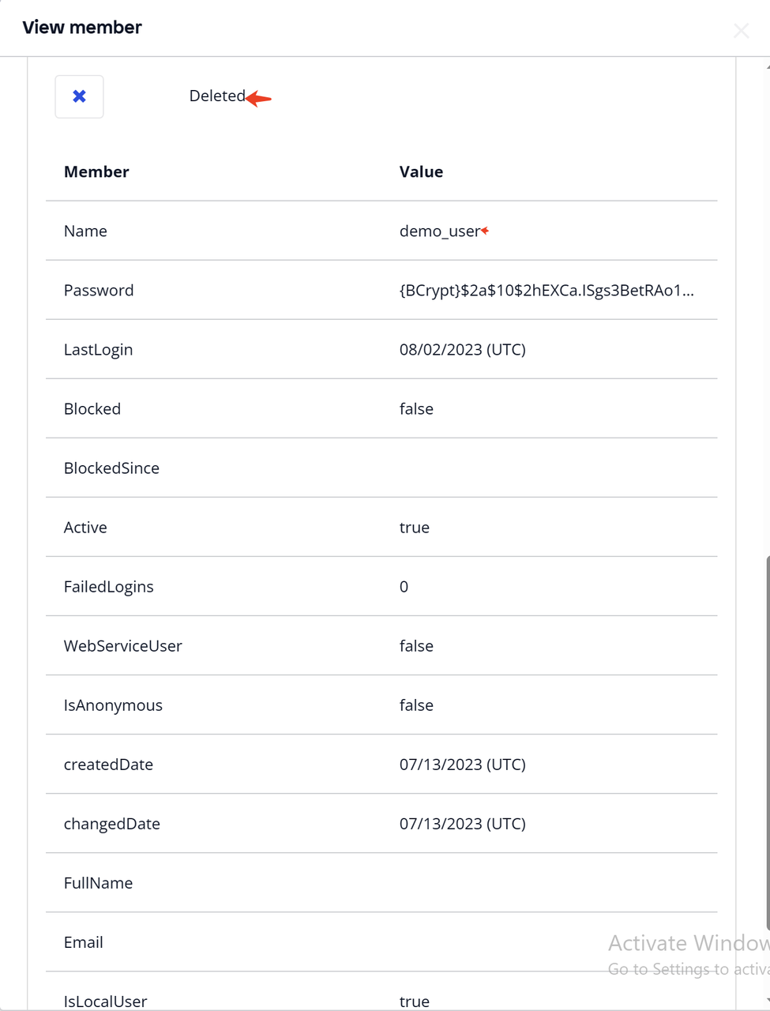Click the empty FullName value field

513,882
